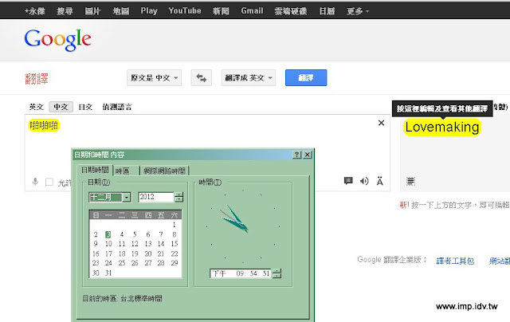Click the Google logo
The image size is (510, 322).
[57, 40]
